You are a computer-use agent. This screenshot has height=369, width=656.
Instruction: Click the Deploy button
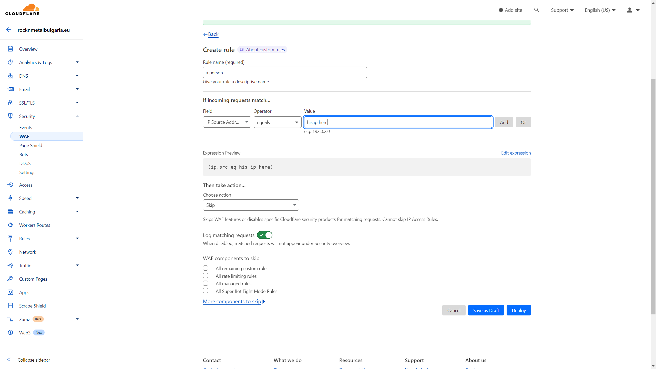518,310
